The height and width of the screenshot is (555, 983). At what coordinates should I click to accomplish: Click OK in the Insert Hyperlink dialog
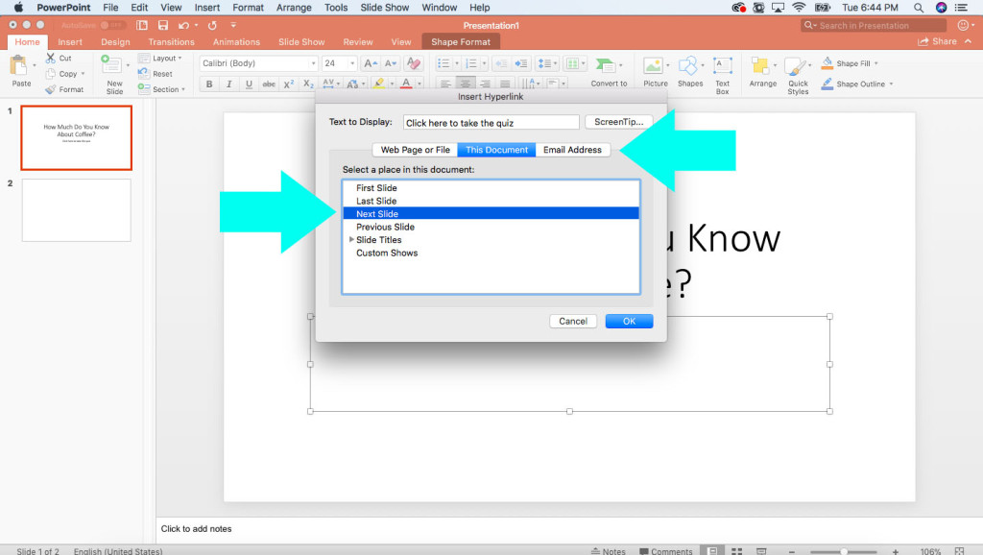pyautogui.click(x=629, y=321)
